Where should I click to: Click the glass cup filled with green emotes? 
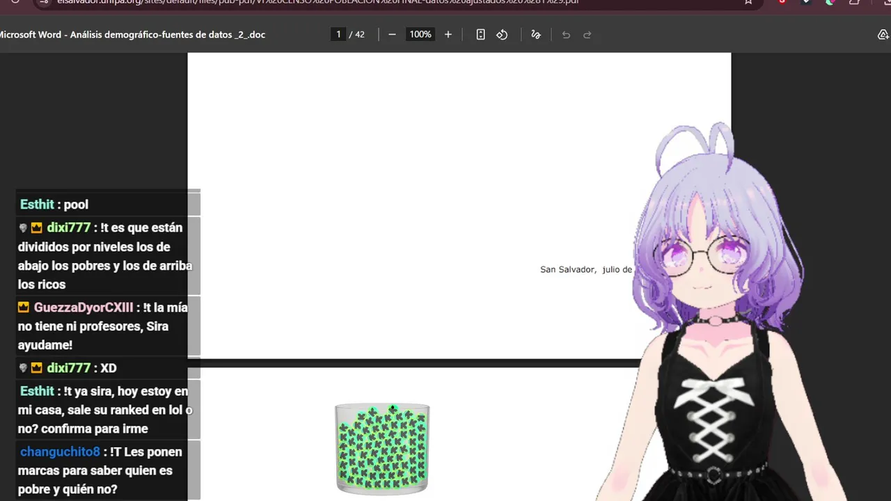(382, 449)
